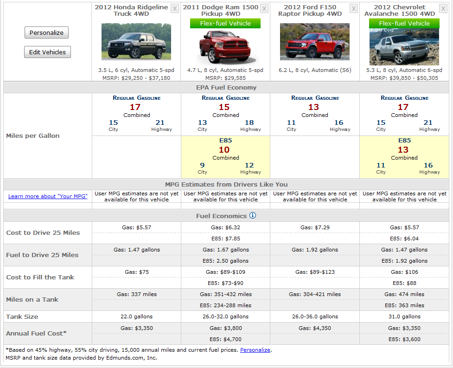Click the Miles per Gallon row label
The image size is (453, 368).
pyautogui.click(x=32, y=136)
